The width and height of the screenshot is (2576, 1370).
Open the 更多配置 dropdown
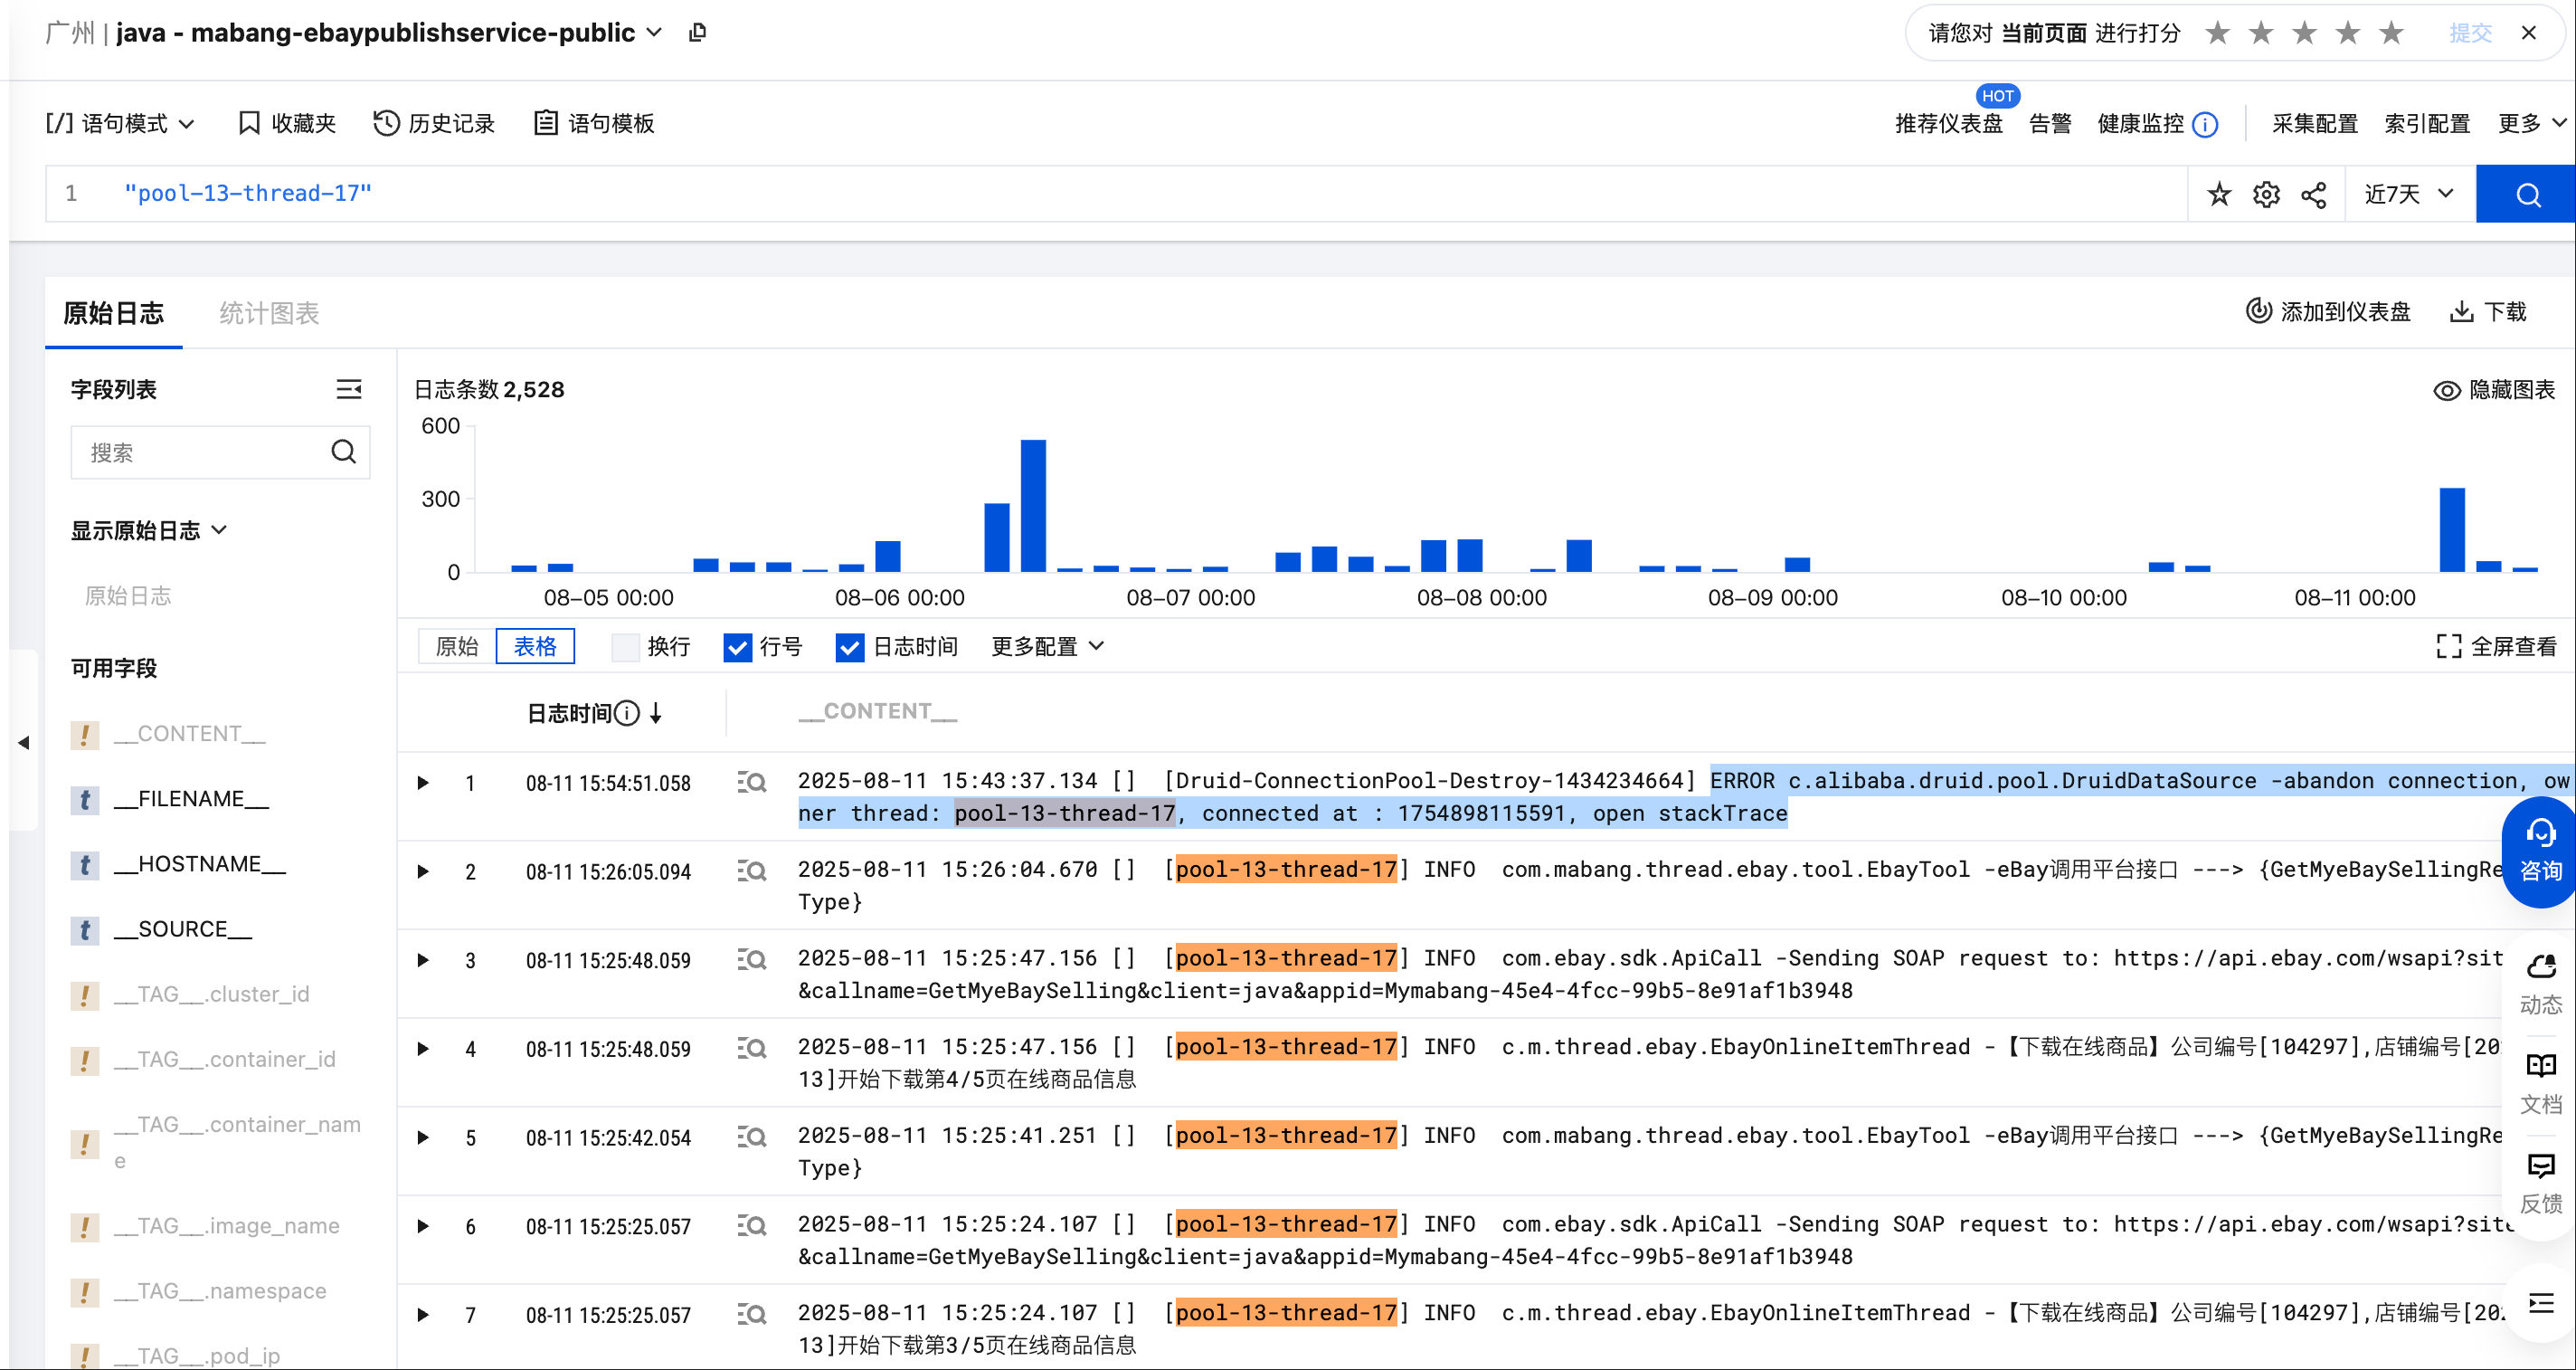click(x=1046, y=646)
